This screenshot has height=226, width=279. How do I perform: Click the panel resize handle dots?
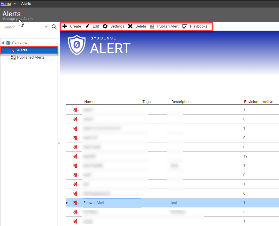point(59,143)
